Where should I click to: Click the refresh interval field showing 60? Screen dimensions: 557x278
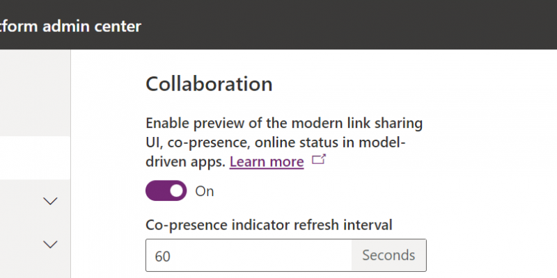click(x=249, y=256)
